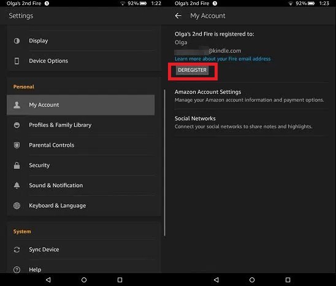Tap the Sync Device refresh icon
The height and width of the screenshot is (286, 336).
(17, 250)
